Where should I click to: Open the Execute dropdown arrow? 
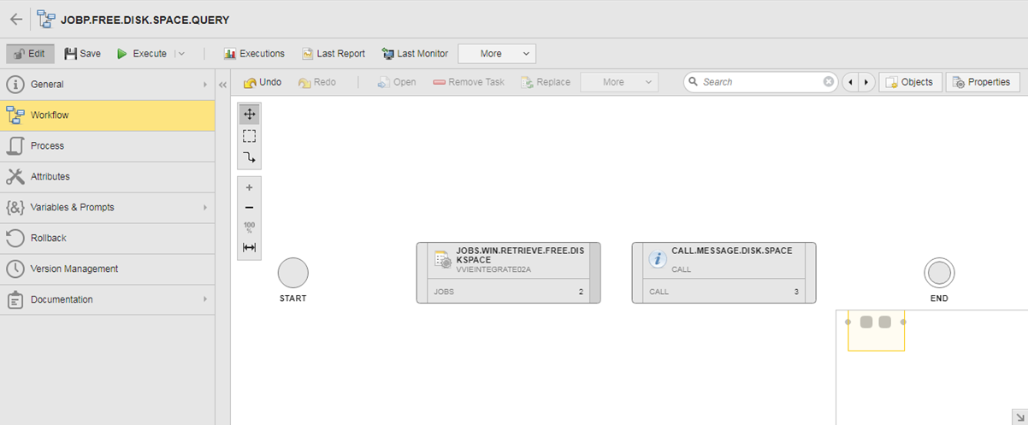180,54
